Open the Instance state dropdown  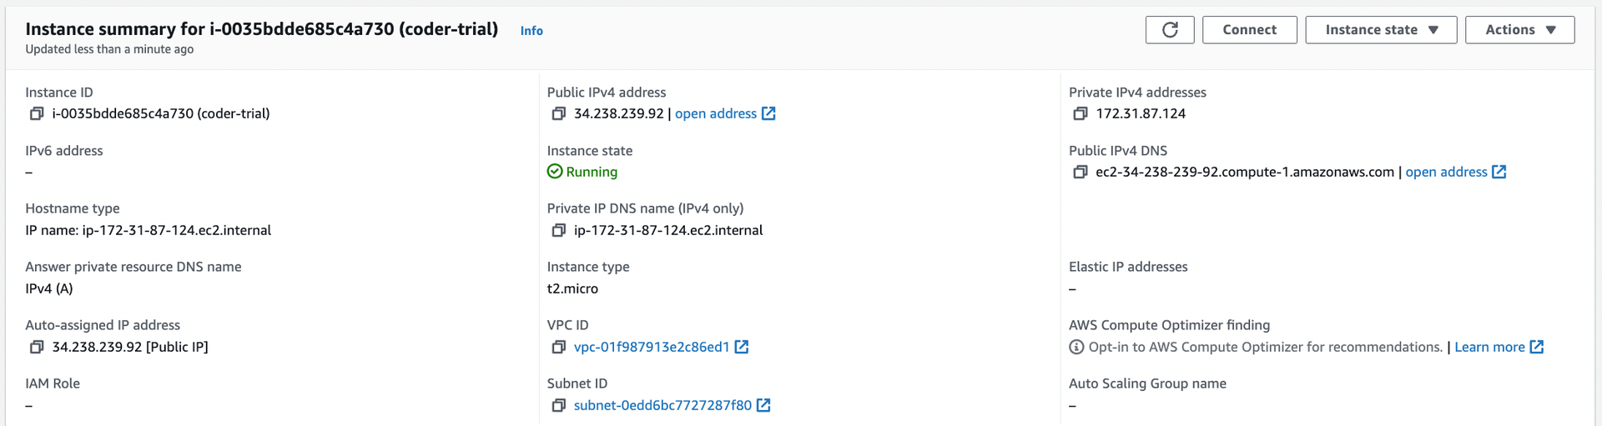[x=1381, y=30]
